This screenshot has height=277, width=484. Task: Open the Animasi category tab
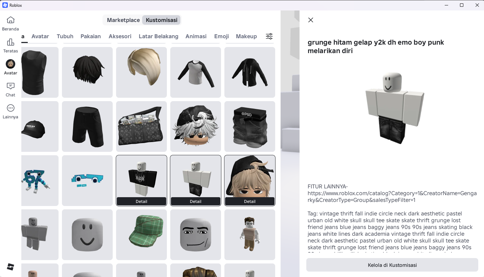click(x=196, y=36)
